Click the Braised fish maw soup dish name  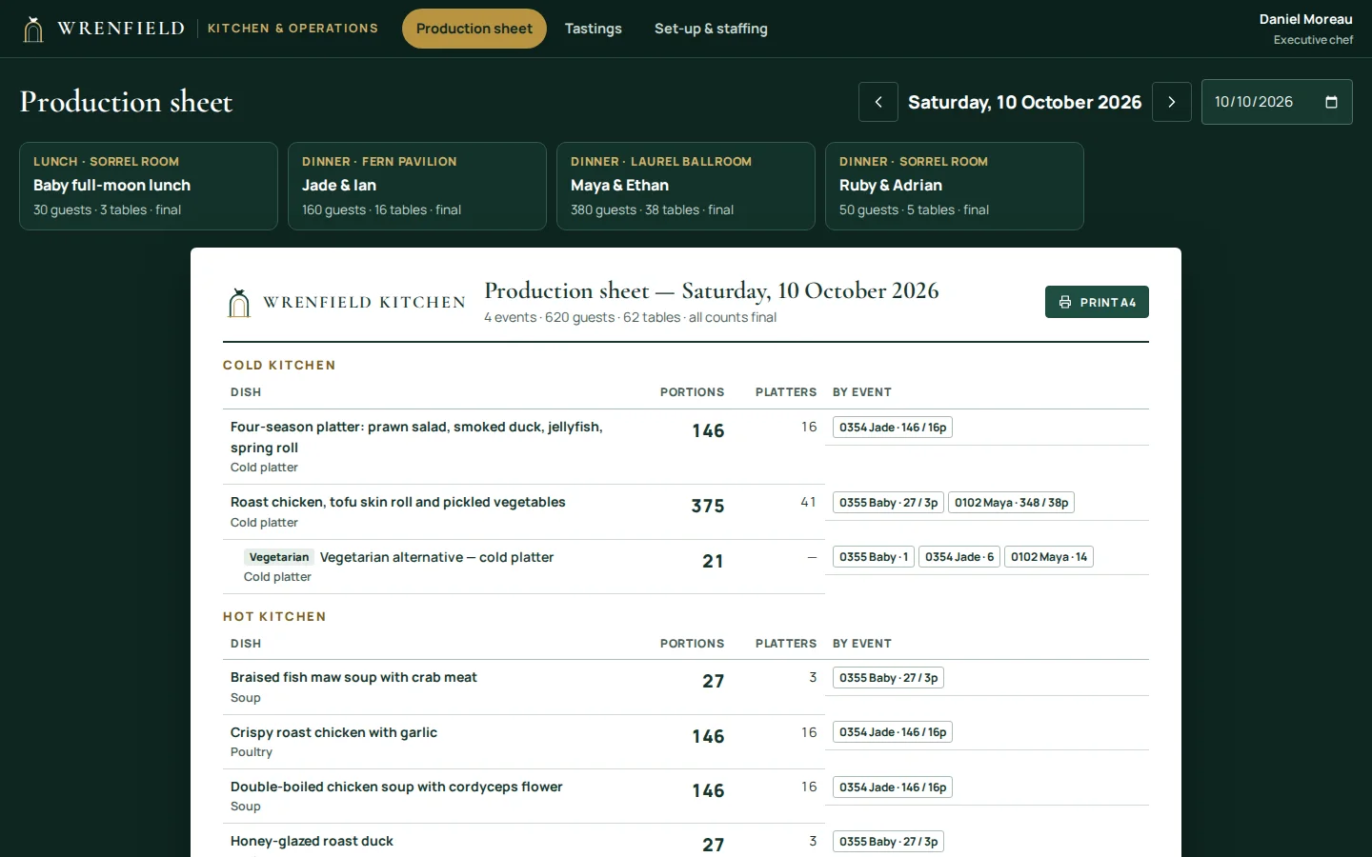(x=353, y=677)
